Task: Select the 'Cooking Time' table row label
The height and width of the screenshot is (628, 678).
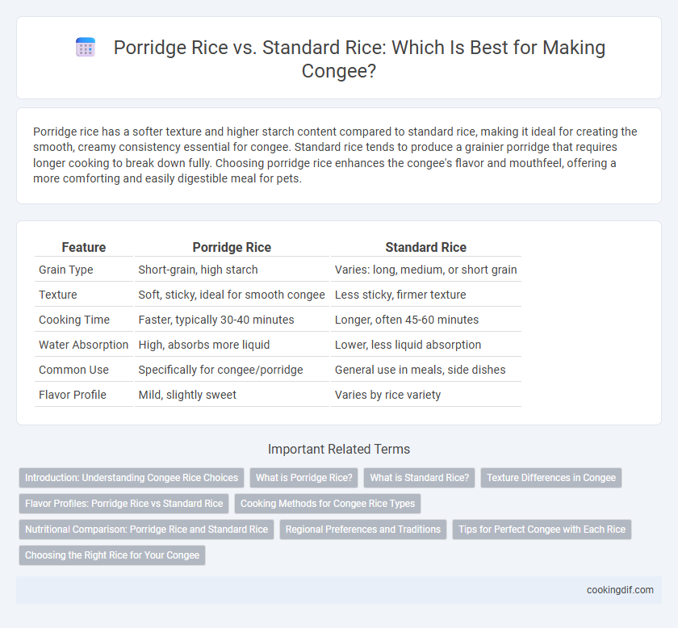Action: point(74,320)
